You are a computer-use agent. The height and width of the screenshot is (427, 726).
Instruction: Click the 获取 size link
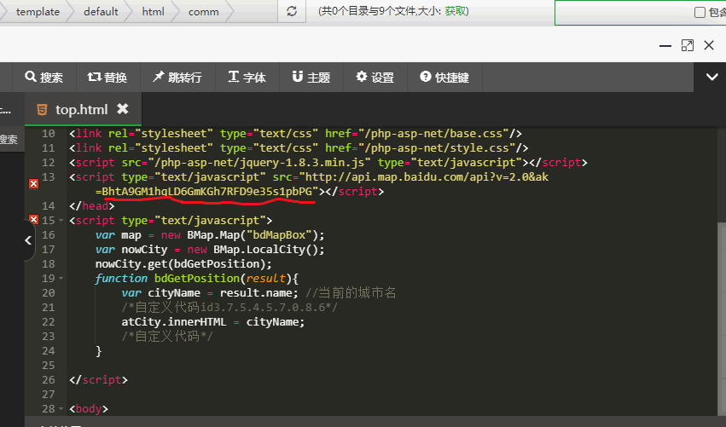(456, 11)
